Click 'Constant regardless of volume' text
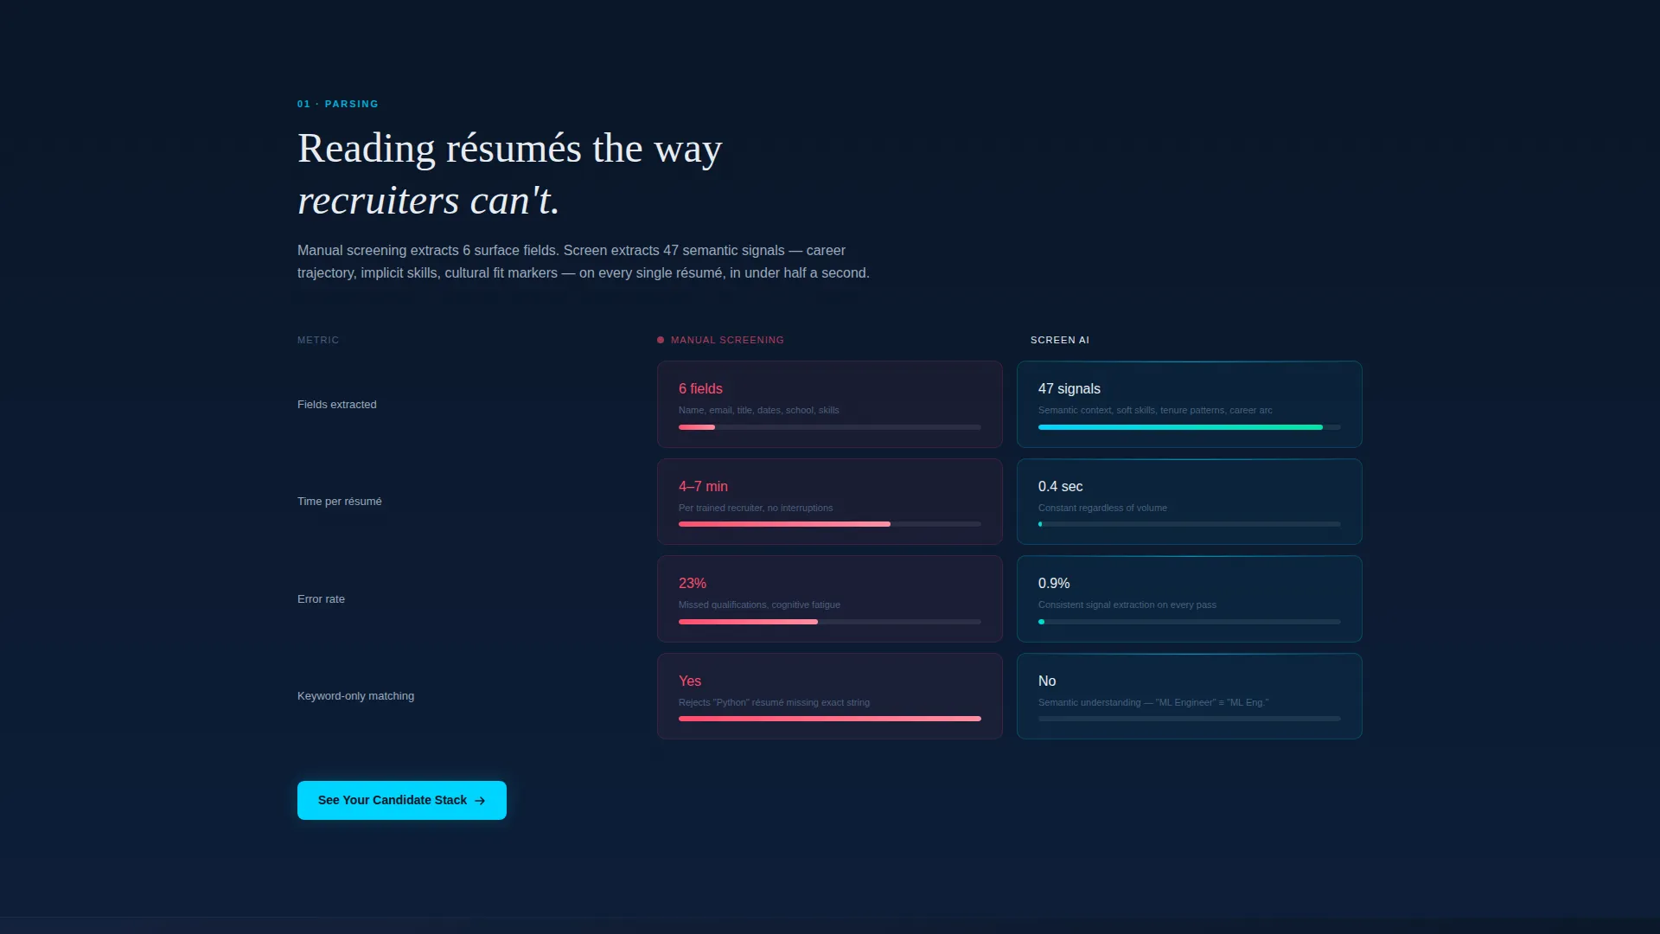The image size is (1660, 934). [x=1102, y=508]
